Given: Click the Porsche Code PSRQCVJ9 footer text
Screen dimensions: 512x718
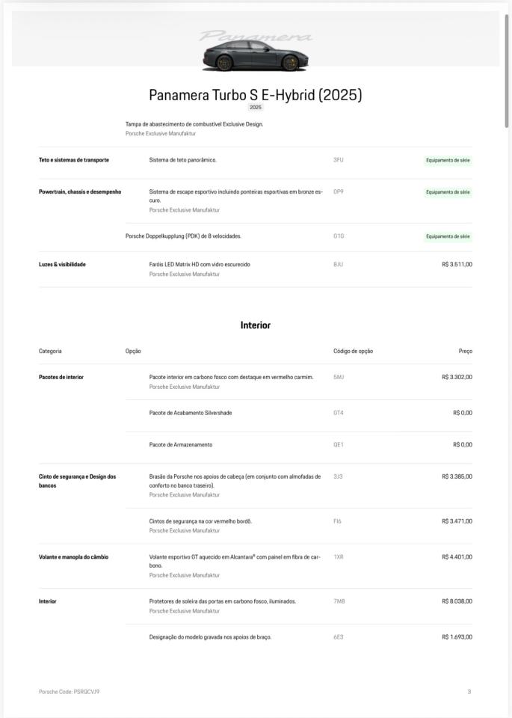Looking at the screenshot, I should point(69,691).
